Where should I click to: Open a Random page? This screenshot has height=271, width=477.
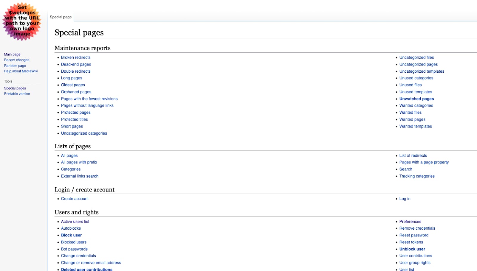tap(15, 66)
